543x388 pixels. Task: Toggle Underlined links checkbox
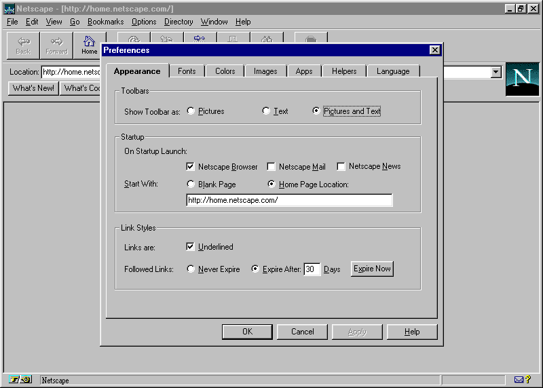click(190, 246)
